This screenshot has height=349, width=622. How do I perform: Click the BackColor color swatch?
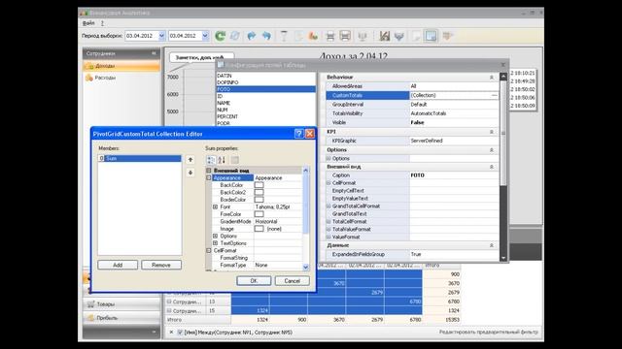(259, 185)
